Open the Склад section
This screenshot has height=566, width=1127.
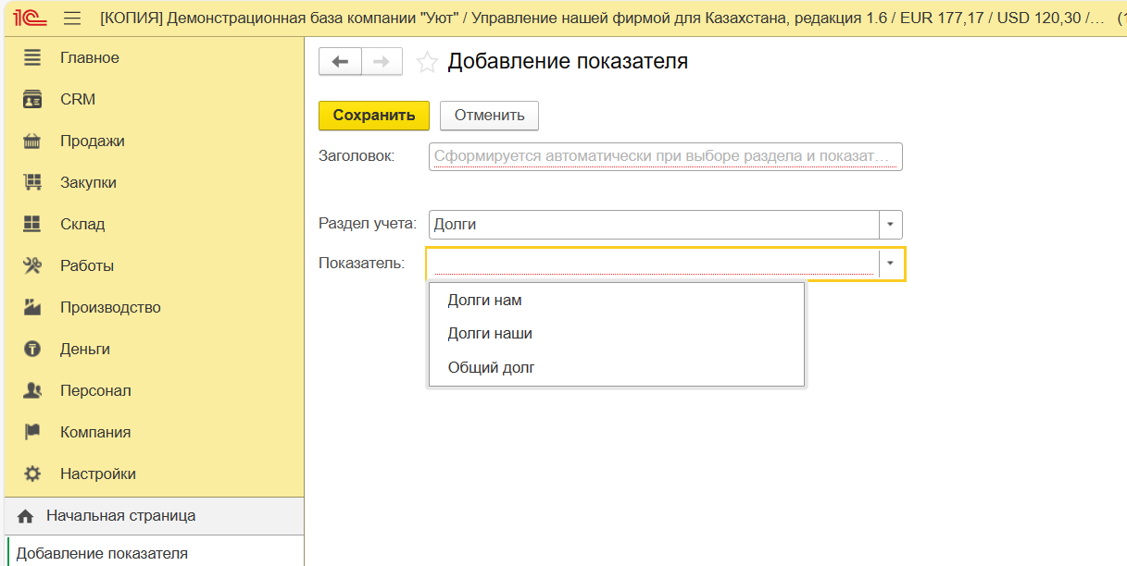click(82, 224)
